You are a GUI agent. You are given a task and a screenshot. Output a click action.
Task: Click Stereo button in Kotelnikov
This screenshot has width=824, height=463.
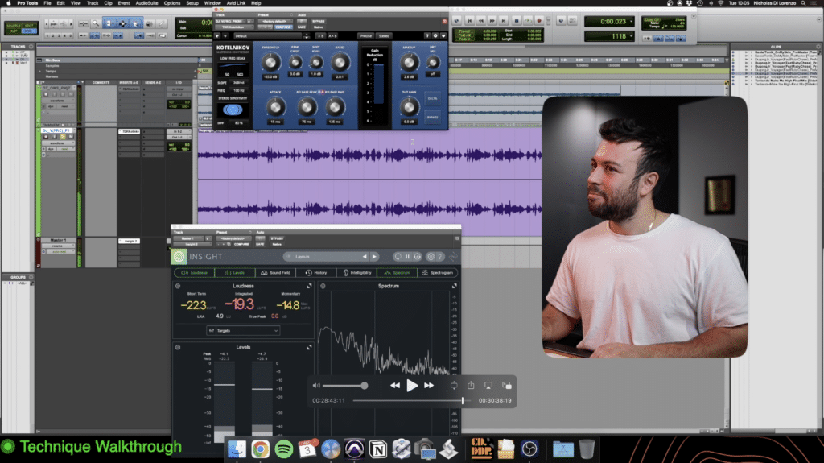(x=384, y=35)
